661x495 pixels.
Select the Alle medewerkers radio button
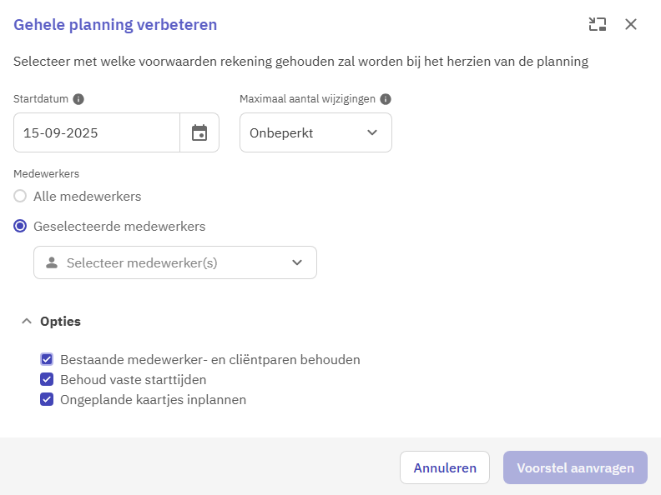pos(20,196)
